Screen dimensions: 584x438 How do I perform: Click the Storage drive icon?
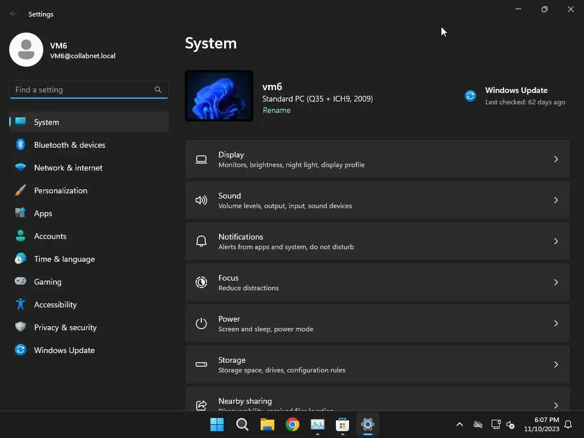201,364
